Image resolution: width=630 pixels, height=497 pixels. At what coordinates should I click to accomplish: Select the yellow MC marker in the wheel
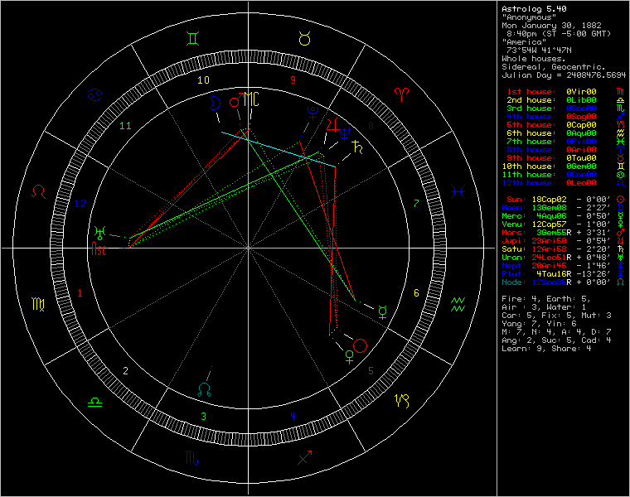pos(251,99)
